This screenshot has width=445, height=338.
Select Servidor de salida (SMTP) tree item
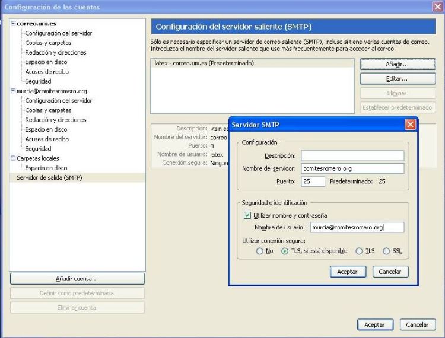point(49,178)
